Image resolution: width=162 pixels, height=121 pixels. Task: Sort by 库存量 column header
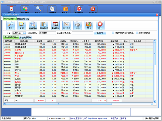39,41
